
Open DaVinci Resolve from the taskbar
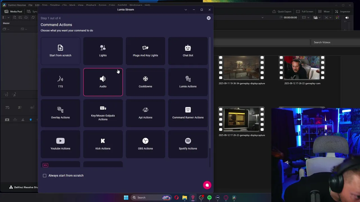pos(234,198)
